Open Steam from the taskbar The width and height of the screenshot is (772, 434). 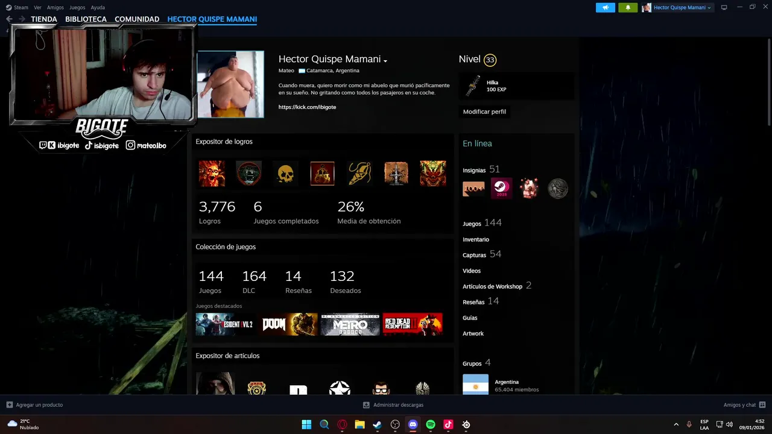pyautogui.click(x=377, y=424)
